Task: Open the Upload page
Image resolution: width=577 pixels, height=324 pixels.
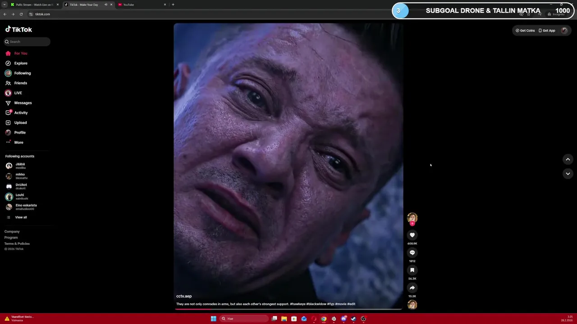Action: pyautogui.click(x=16, y=122)
